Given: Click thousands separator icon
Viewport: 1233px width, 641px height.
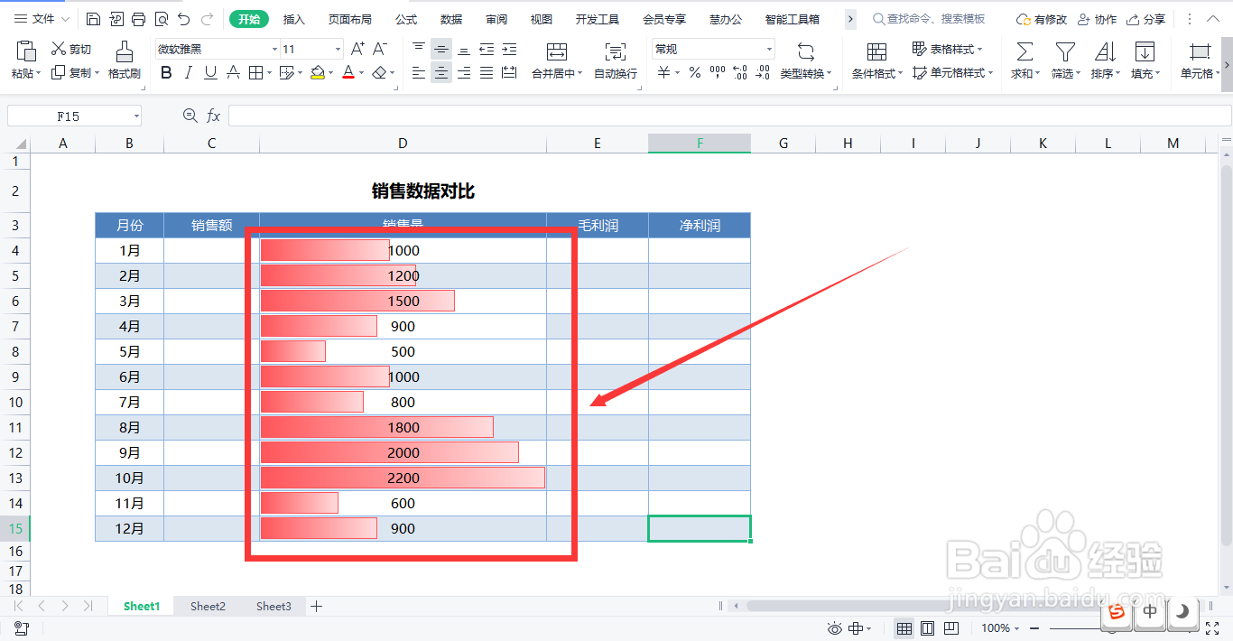Looking at the screenshot, I should pyautogui.click(x=718, y=73).
